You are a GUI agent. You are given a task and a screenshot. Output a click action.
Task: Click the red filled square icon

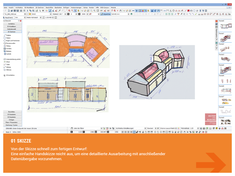coord(188,11)
